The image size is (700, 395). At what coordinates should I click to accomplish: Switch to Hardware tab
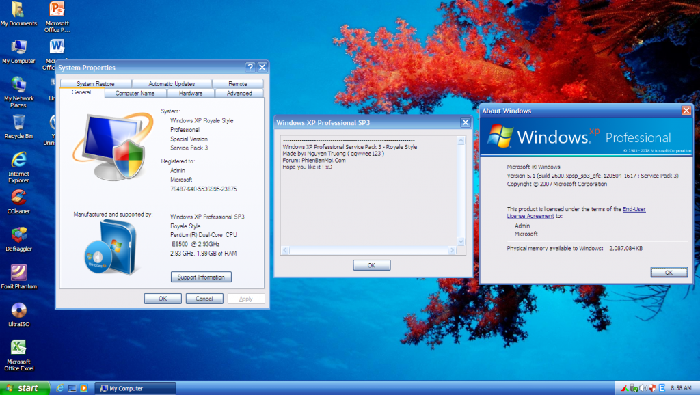[191, 93]
